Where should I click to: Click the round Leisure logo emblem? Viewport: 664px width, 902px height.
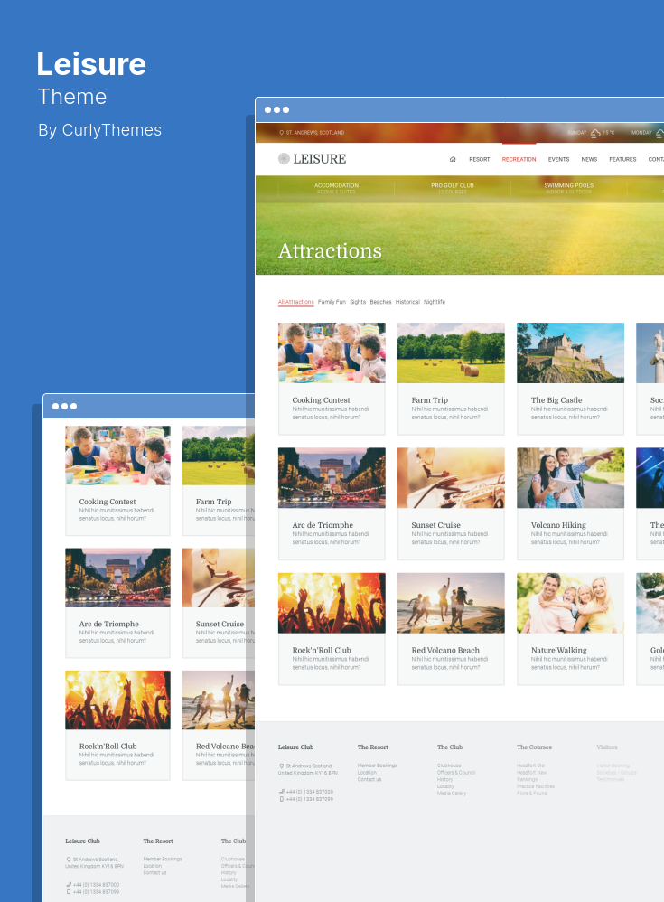[x=284, y=159]
